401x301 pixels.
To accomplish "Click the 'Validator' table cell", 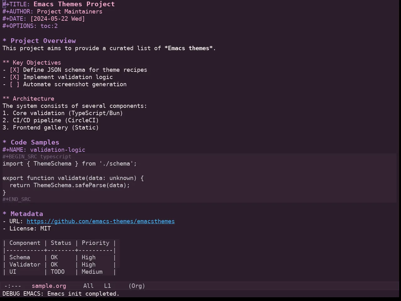I will coord(25,265).
